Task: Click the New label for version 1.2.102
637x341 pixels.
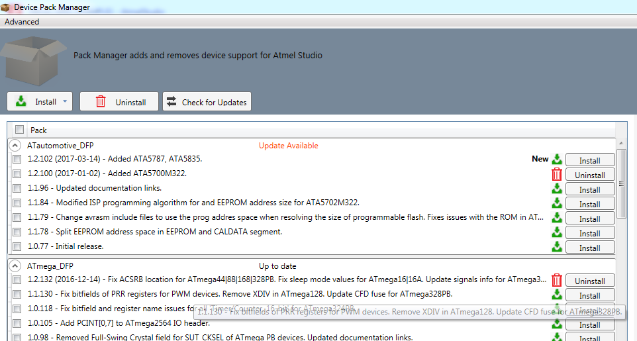Action: [540, 159]
